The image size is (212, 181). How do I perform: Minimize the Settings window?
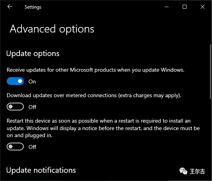[167, 7]
